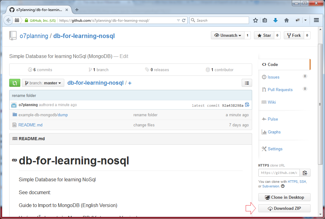Screen dimensions: 325x219
Task: Click the scrollbar down arrow
Action: coord(320,214)
